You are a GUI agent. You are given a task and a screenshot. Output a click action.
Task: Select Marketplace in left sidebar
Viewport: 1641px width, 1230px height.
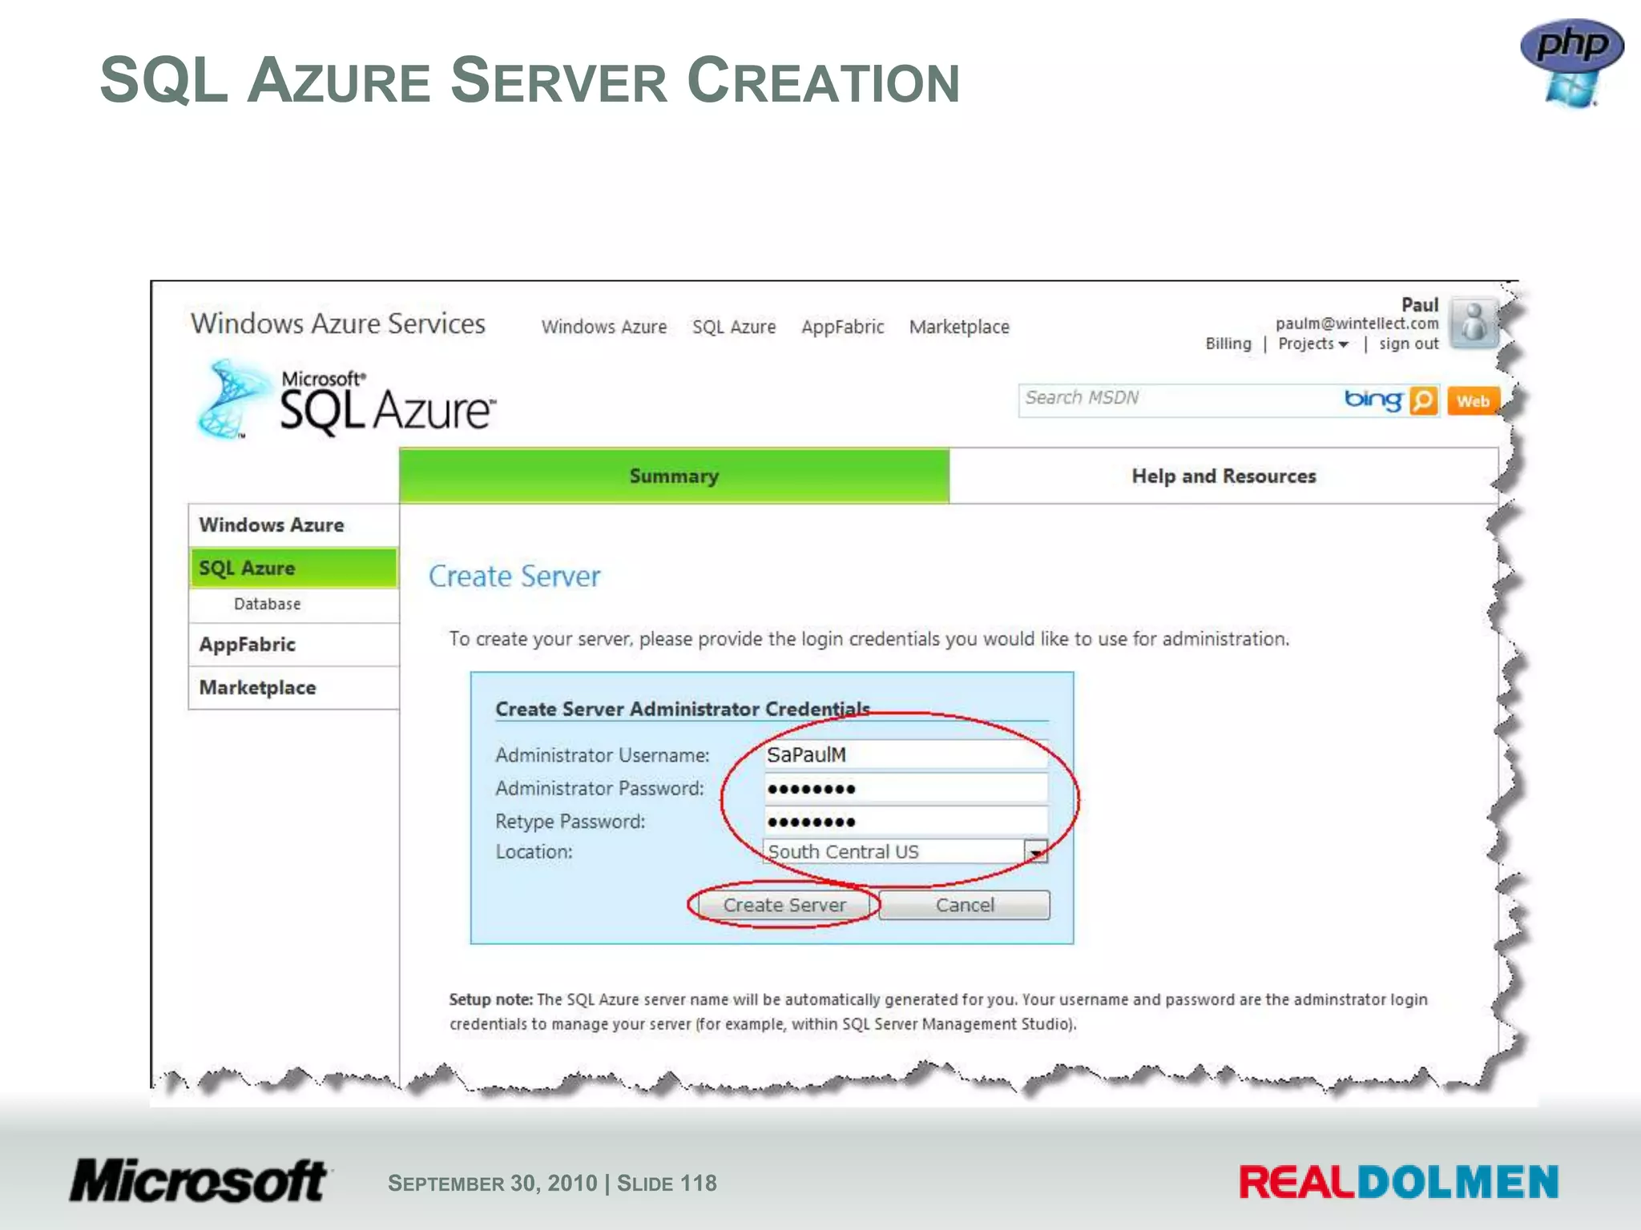(293, 688)
